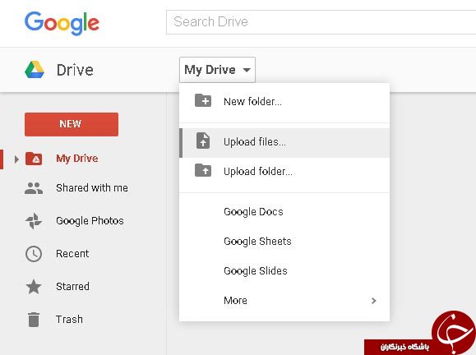Open the Shared with me label

[x=92, y=188]
